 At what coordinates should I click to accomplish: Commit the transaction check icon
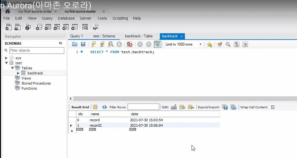(140, 44)
